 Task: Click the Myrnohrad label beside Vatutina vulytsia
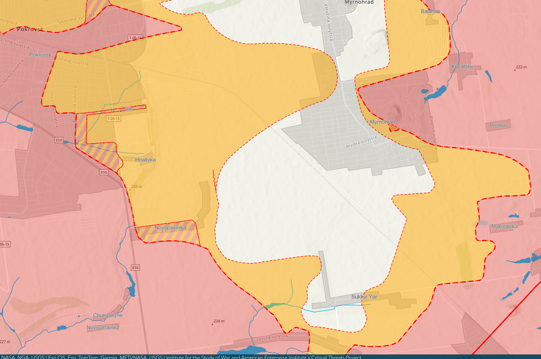tap(359, 2)
